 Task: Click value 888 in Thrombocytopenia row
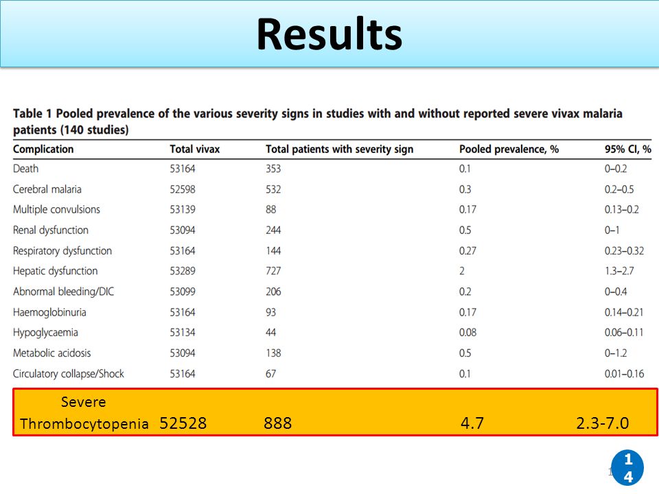pos(278,423)
